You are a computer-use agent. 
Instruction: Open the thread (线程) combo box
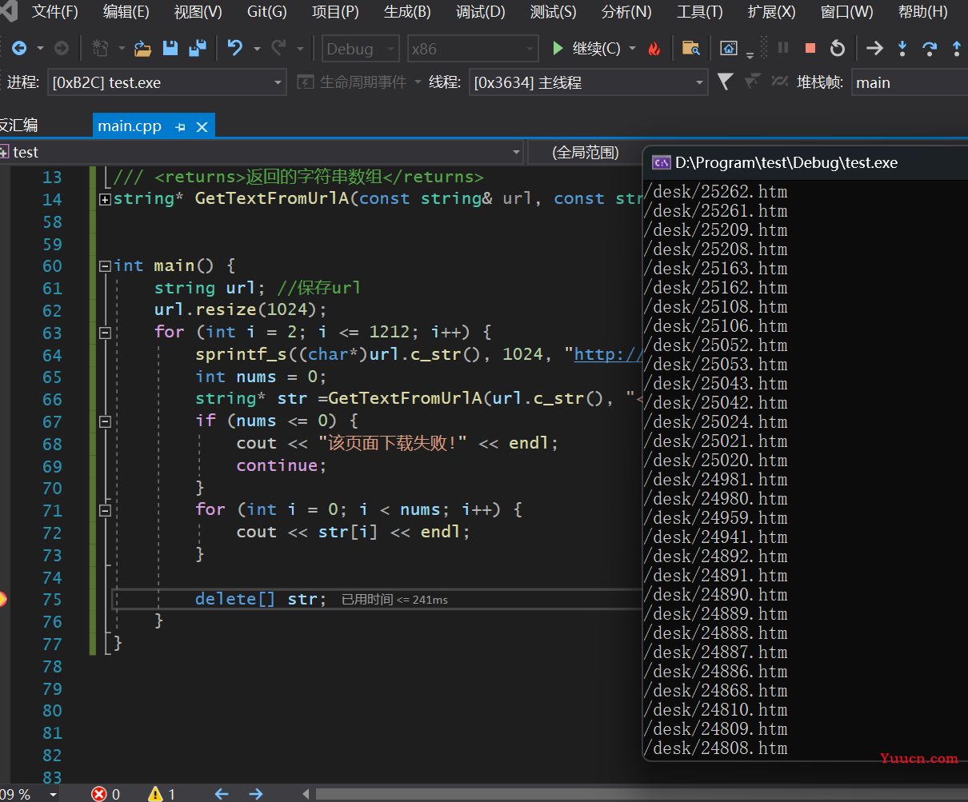588,82
